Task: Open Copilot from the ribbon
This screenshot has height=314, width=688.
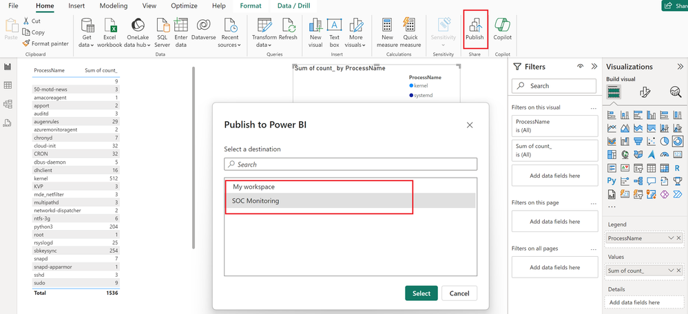Action: 502,30
